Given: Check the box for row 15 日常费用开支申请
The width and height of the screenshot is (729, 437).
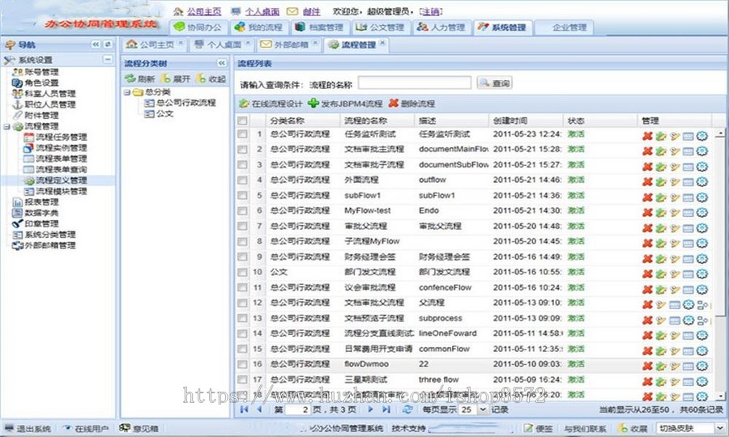Looking at the screenshot, I should [242, 349].
